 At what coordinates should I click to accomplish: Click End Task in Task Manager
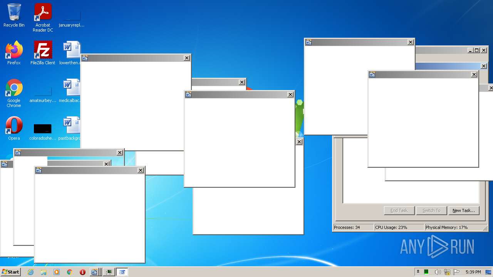[399, 210]
